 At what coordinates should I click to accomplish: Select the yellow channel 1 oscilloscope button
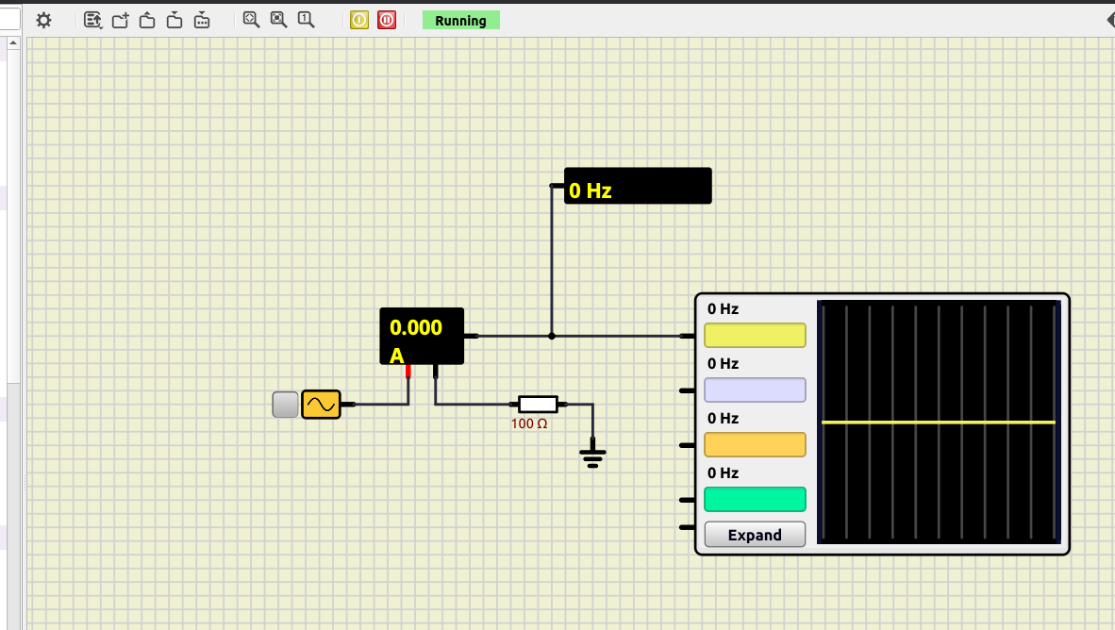(755, 336)
